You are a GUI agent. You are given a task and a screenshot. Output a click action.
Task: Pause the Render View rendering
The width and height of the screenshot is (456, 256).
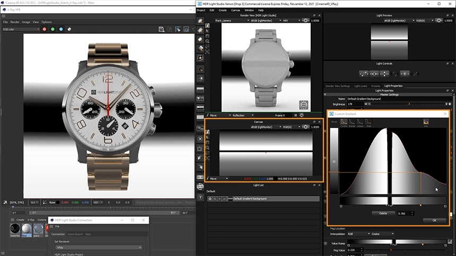click(295, 115)
